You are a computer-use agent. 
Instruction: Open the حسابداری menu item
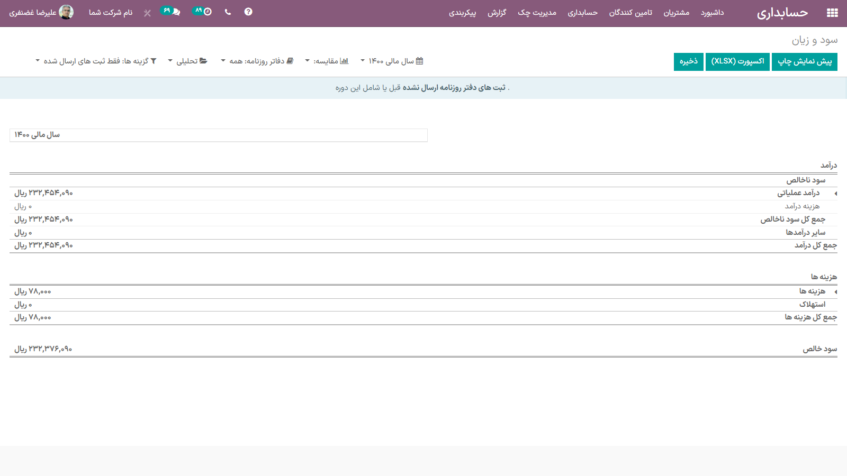point(582,12)
